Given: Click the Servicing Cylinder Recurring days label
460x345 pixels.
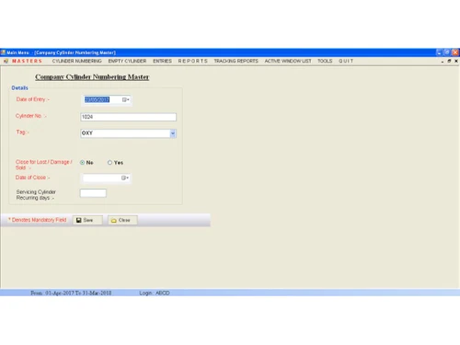Looking at the screenshot, I should click(36, 195).
